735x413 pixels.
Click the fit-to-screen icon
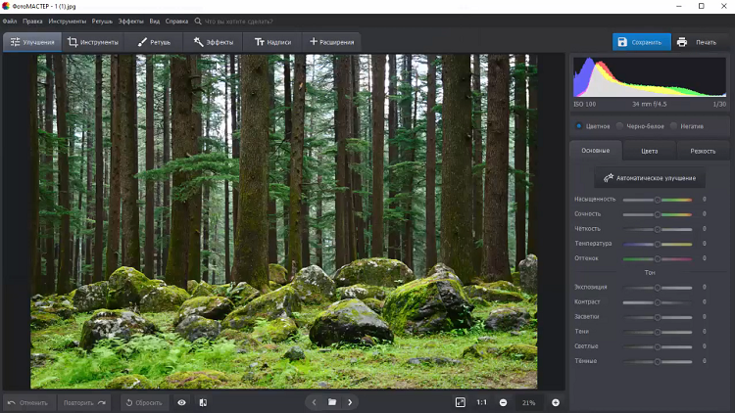pos(460,402)
